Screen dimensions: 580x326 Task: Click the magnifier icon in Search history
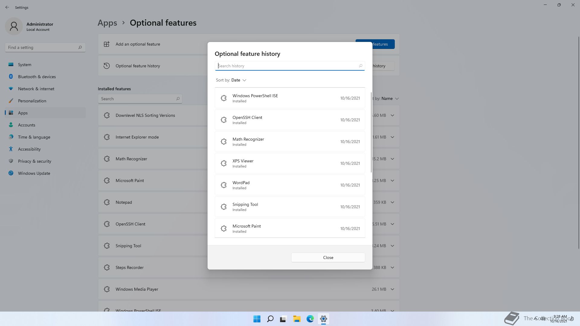click(360, 66)
